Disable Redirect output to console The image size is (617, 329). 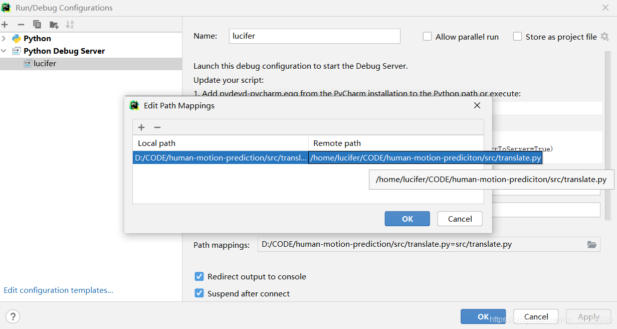(199, 276)
